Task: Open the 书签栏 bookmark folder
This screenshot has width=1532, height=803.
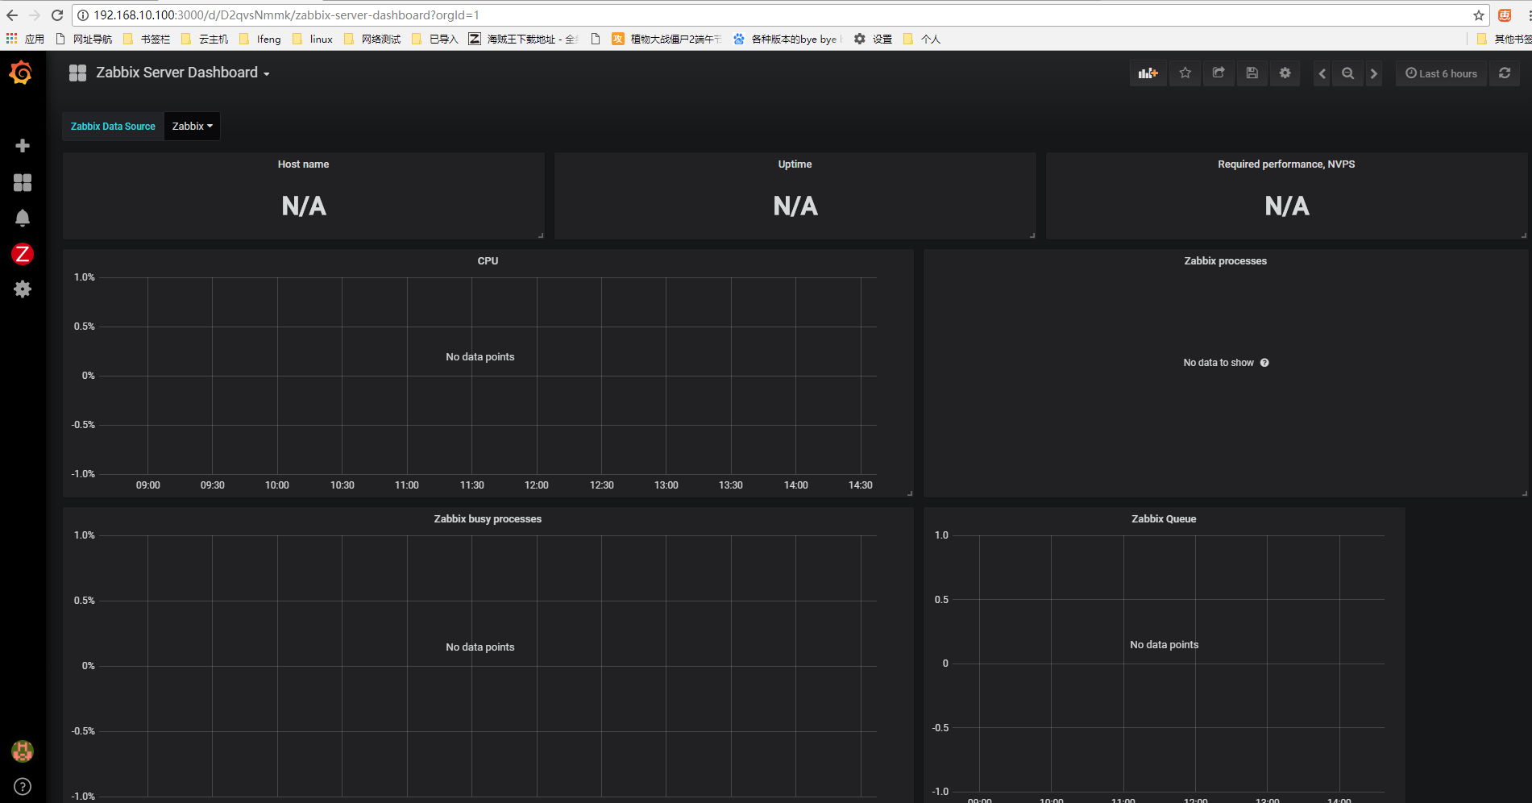Action: click(147, 39)
